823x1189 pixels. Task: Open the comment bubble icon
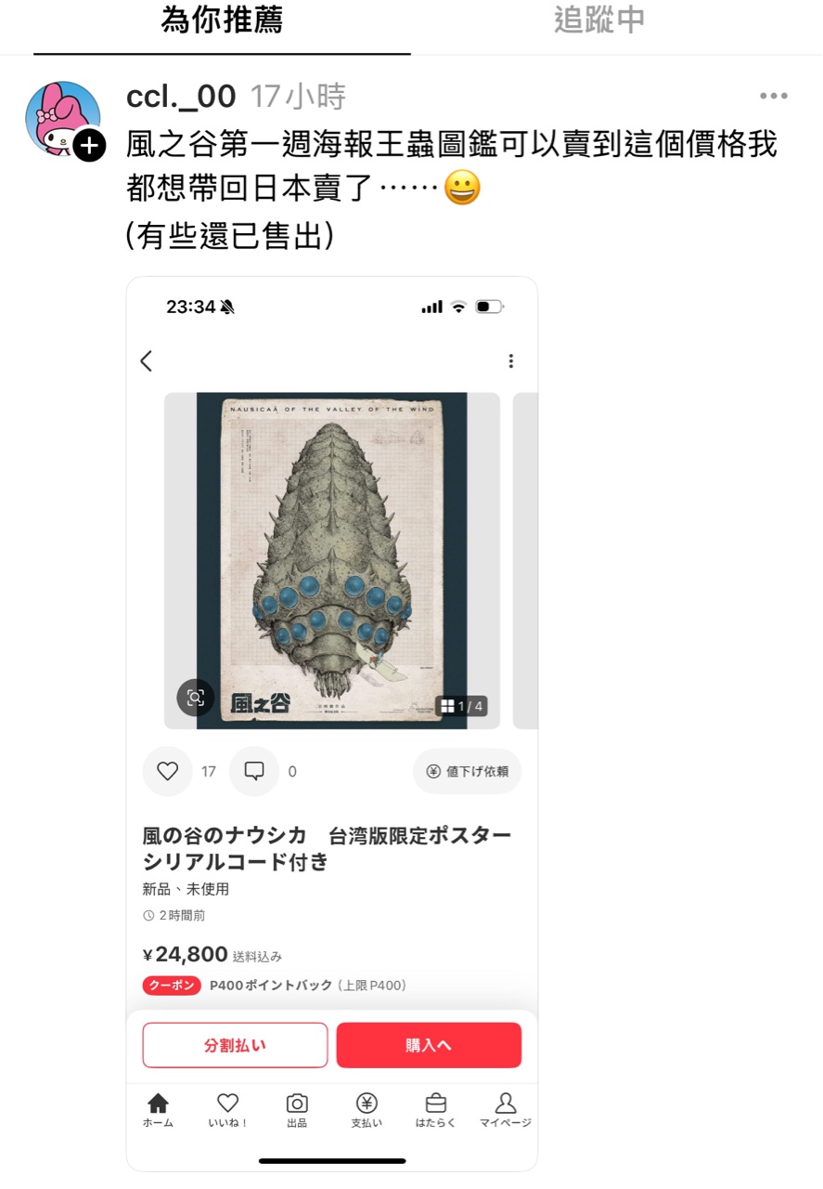tap(253, 771)
